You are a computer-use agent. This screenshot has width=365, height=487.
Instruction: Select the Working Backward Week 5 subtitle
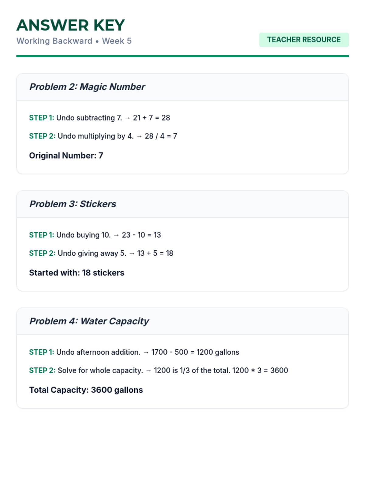(x=74, y=41)
